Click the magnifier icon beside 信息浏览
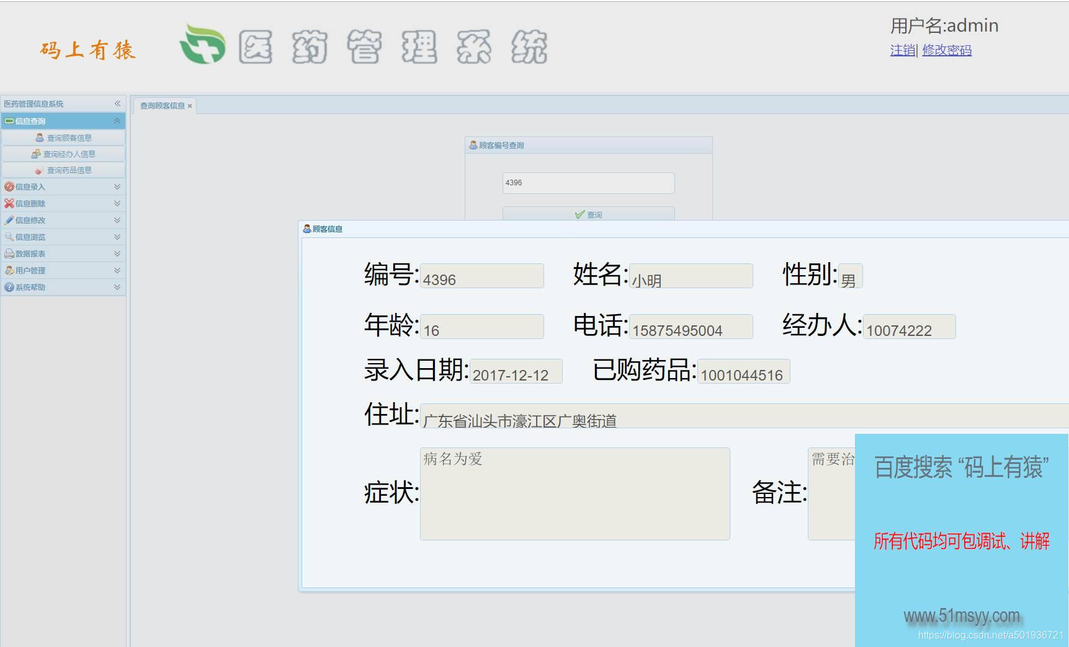Screen dimensions: 1069x647 click(x=9, y=237)
